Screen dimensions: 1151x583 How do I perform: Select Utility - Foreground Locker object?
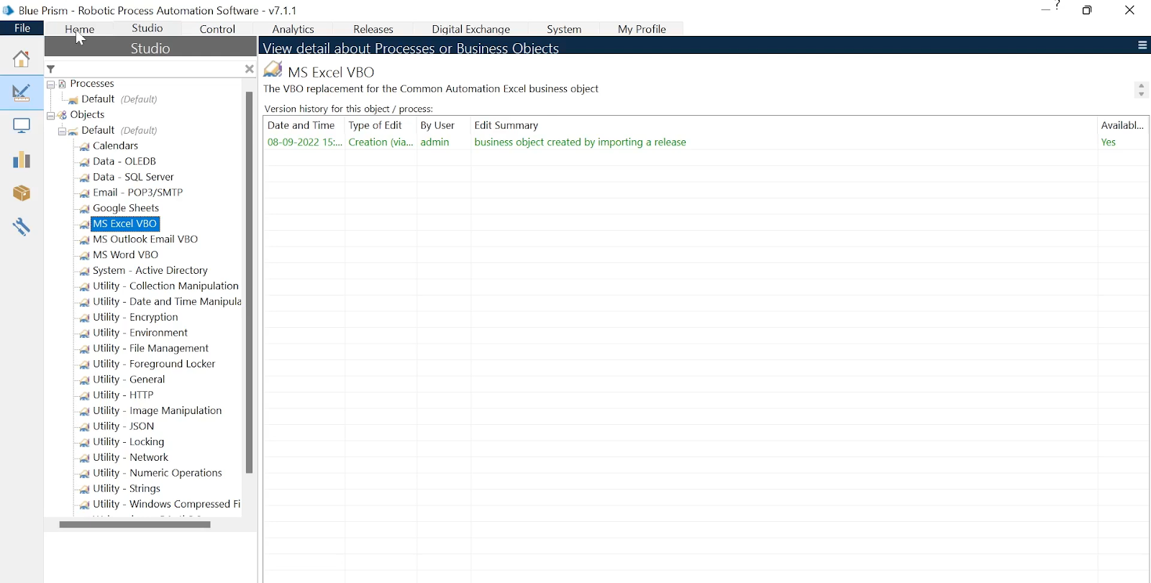(x=154, y=364)
